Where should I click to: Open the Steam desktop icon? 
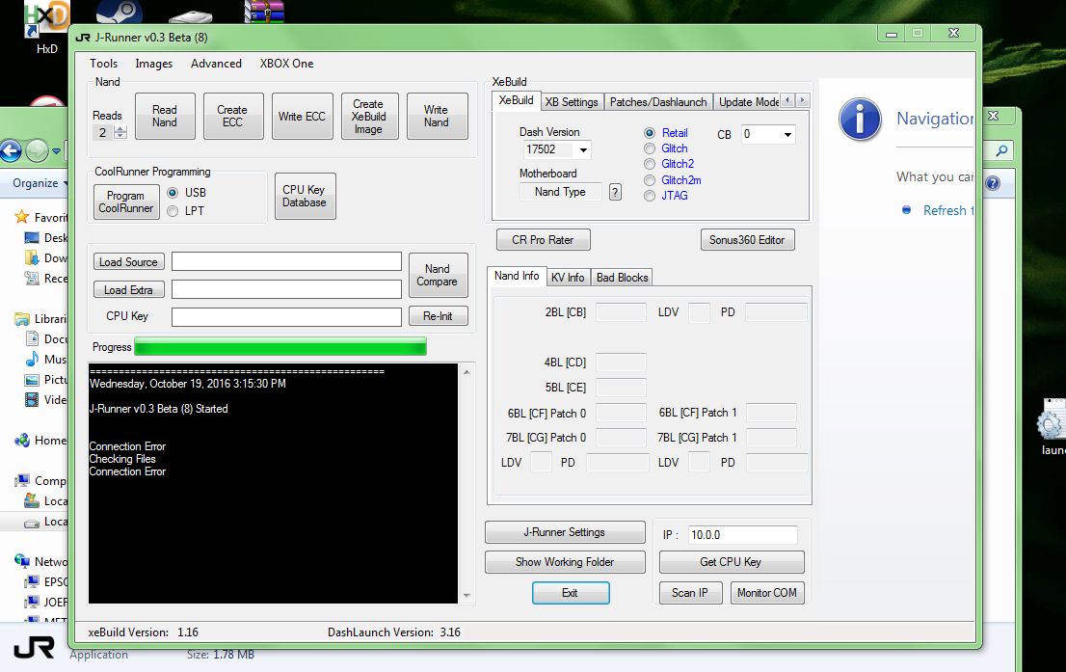[120, 11]
